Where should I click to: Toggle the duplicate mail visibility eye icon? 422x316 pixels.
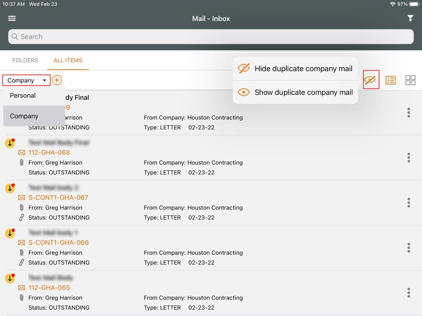click(x=371, y=80)
